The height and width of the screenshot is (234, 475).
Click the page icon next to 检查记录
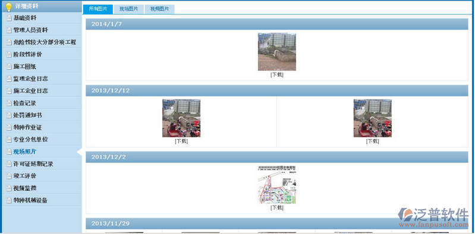click(x=9, y=103)
